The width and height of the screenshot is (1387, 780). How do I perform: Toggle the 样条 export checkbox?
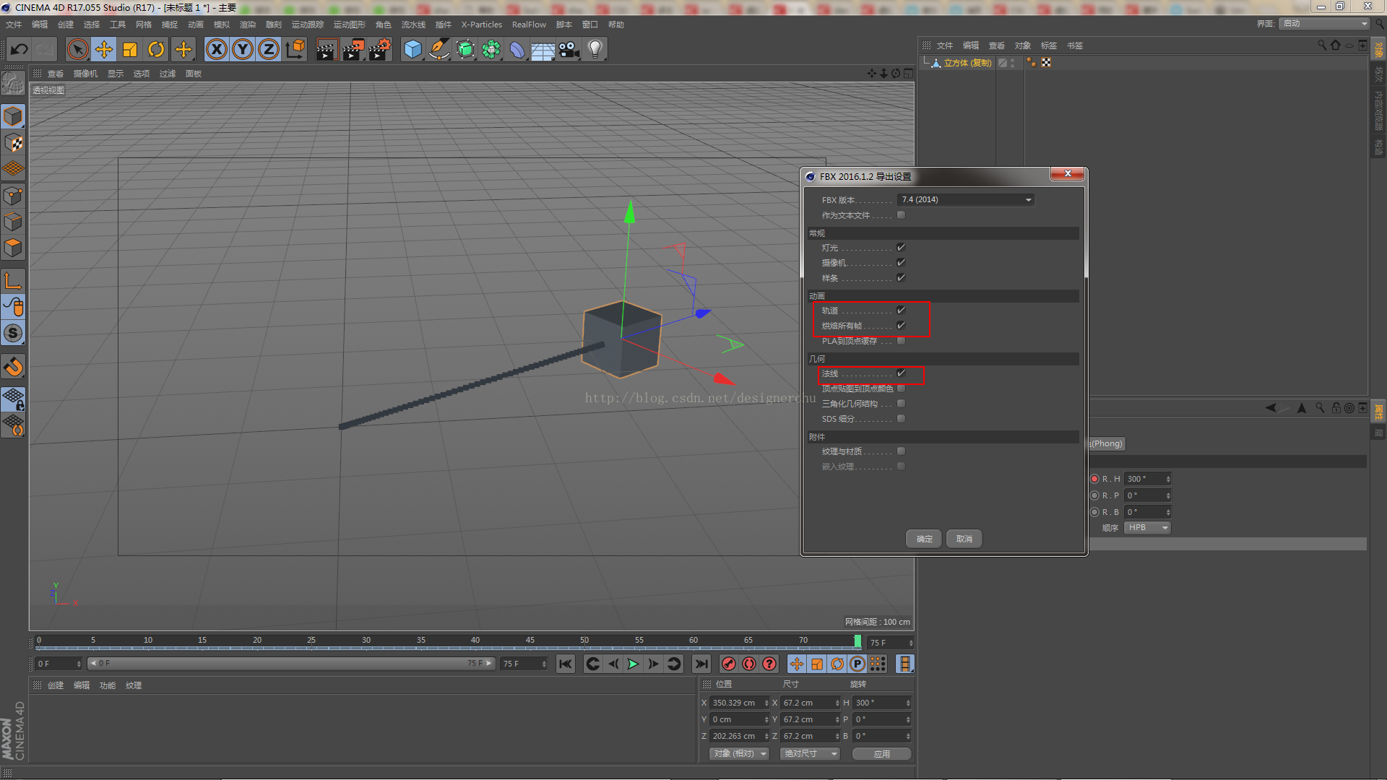(901, 278)
